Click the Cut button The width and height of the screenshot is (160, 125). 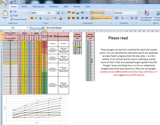click(x=13, y=11)
